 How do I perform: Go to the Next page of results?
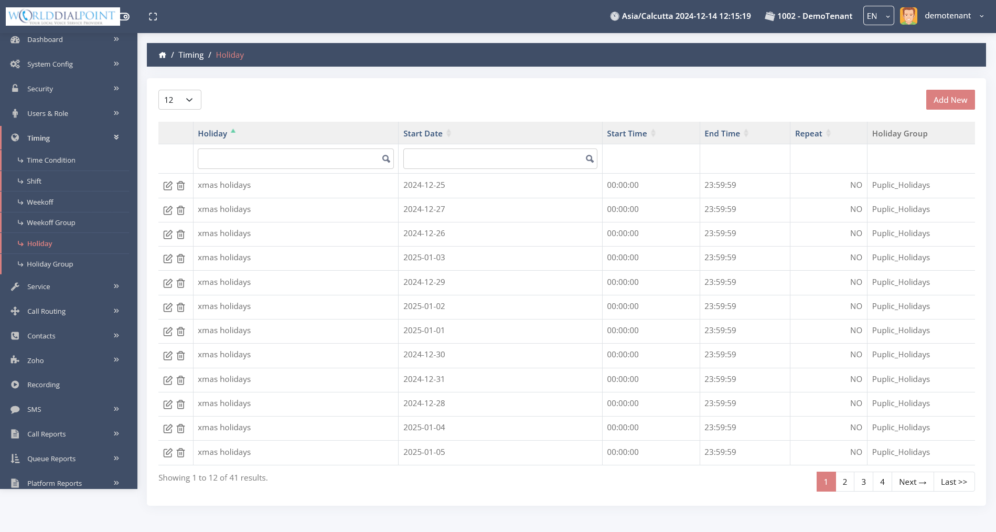[x=912, y=482]
